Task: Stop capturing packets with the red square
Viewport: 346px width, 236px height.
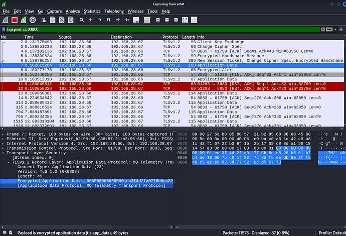Action: (x=15, y=20)
